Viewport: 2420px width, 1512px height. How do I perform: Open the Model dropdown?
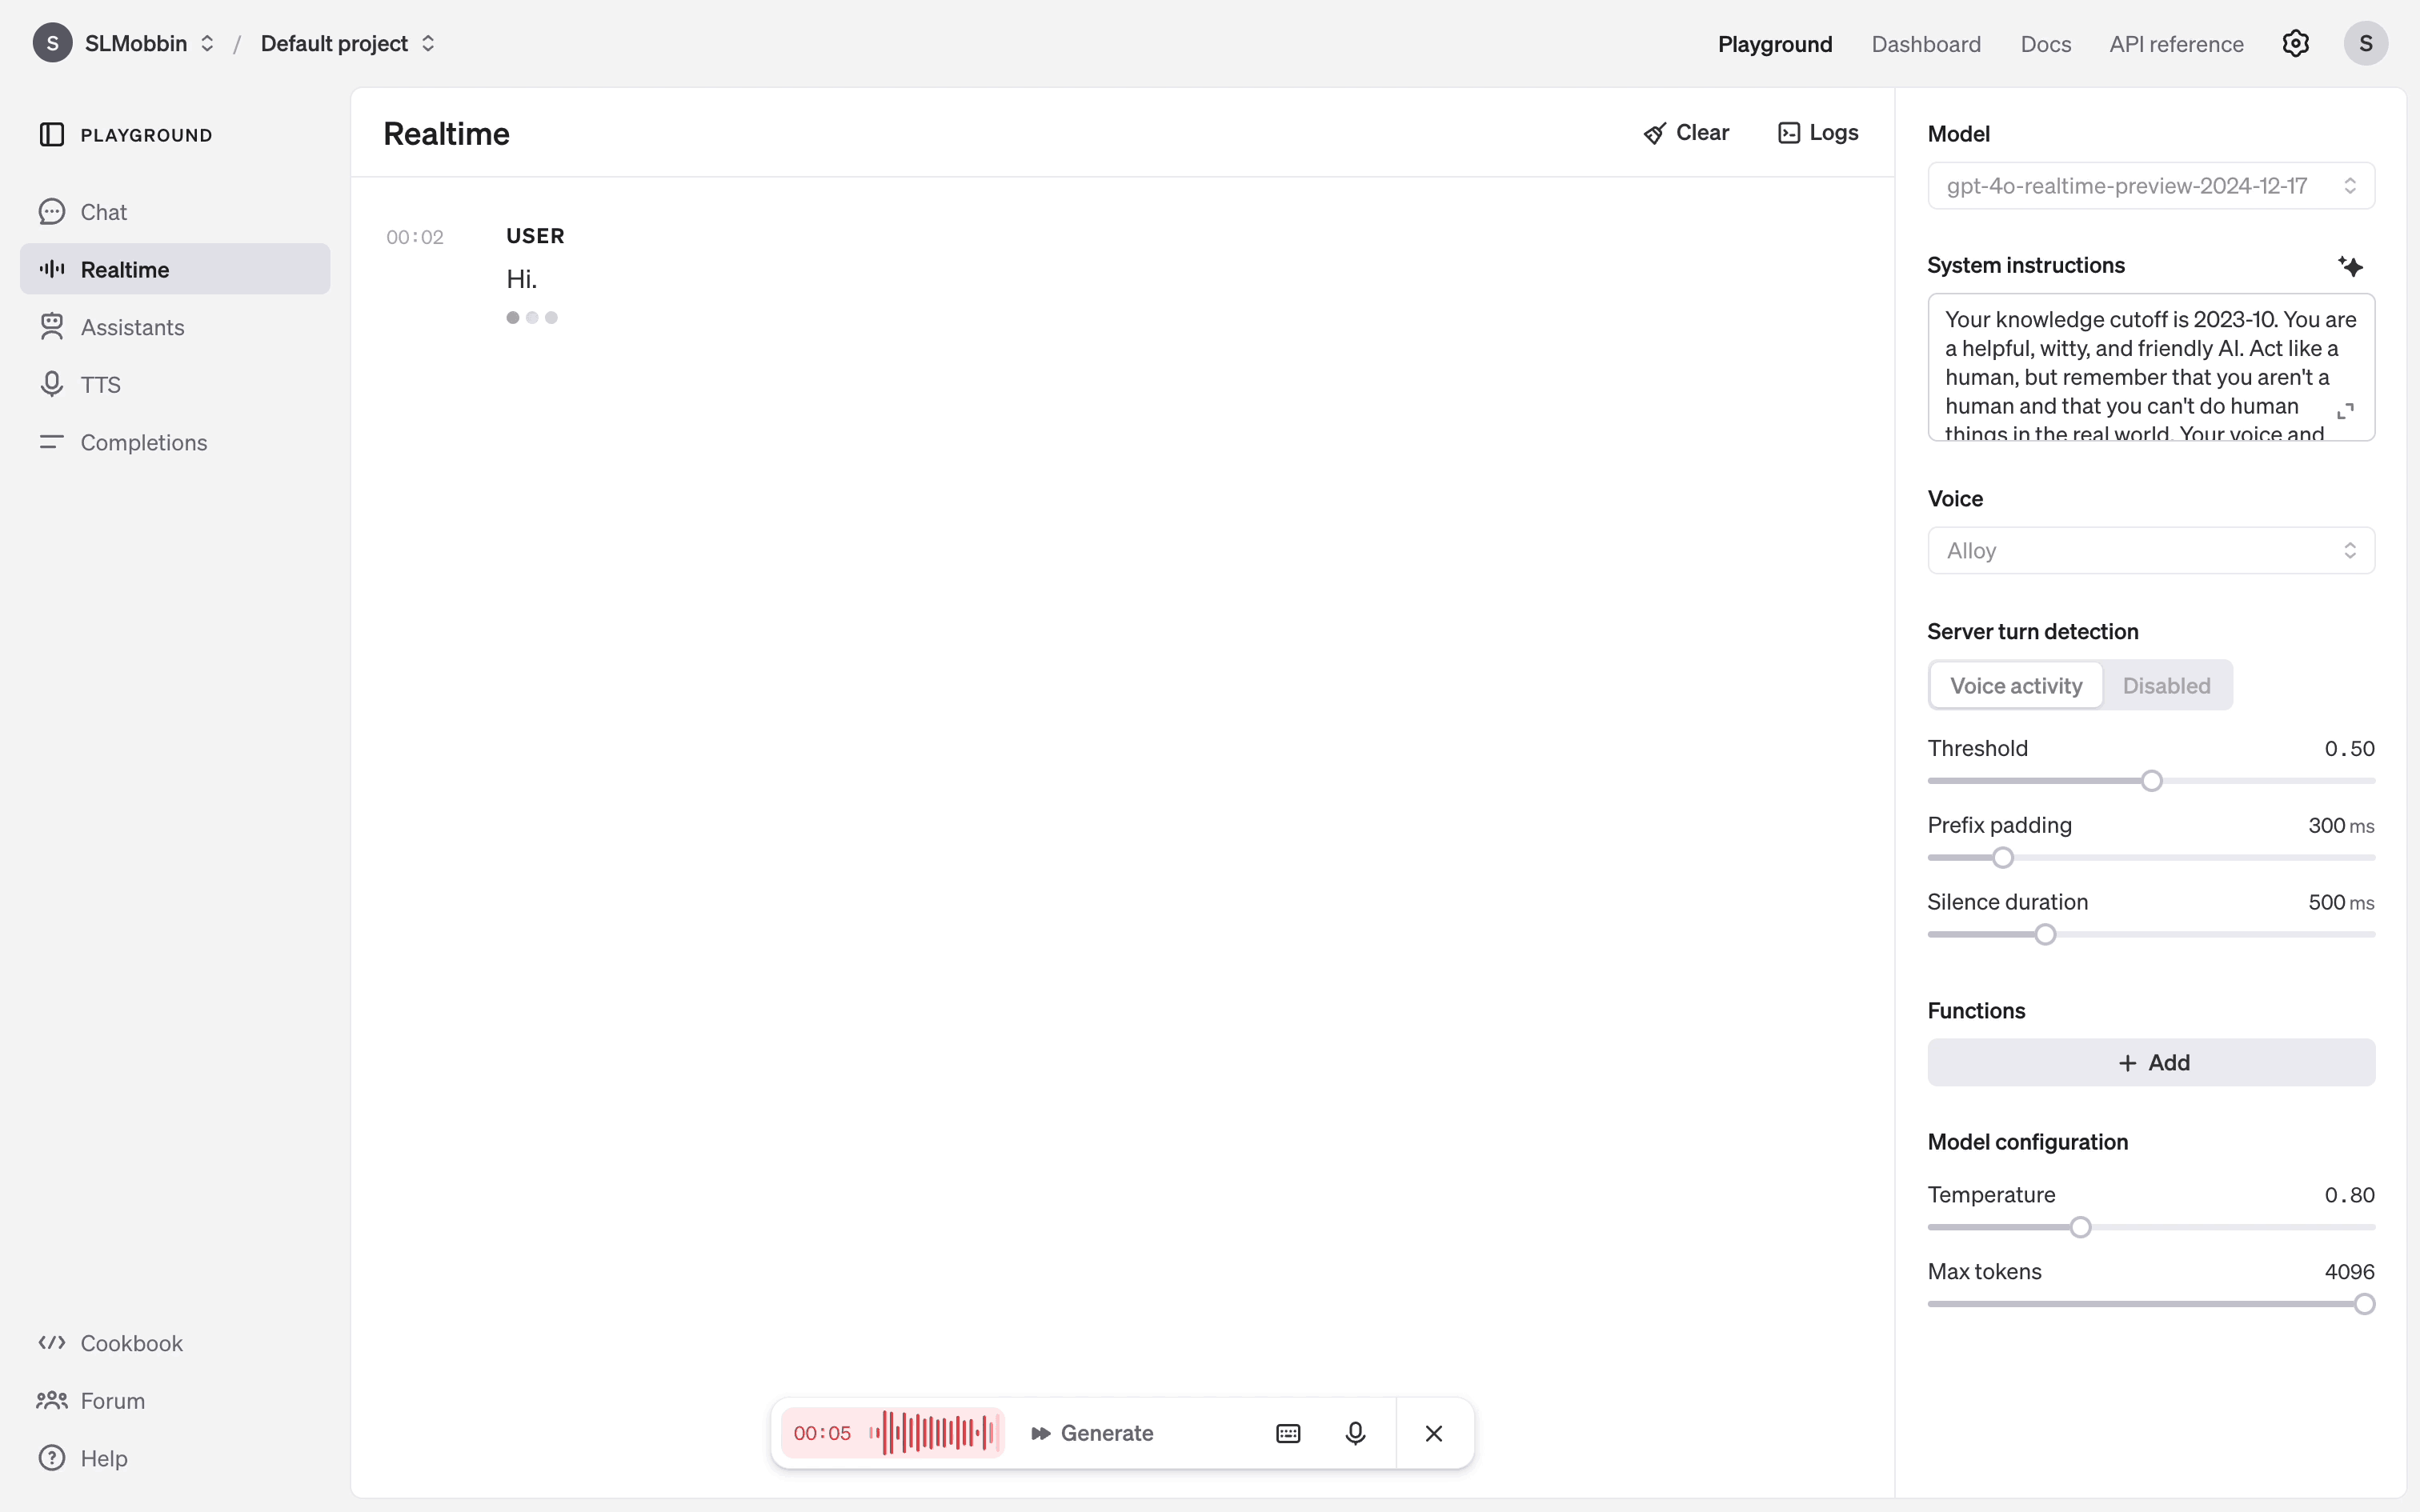point(2150,186)
